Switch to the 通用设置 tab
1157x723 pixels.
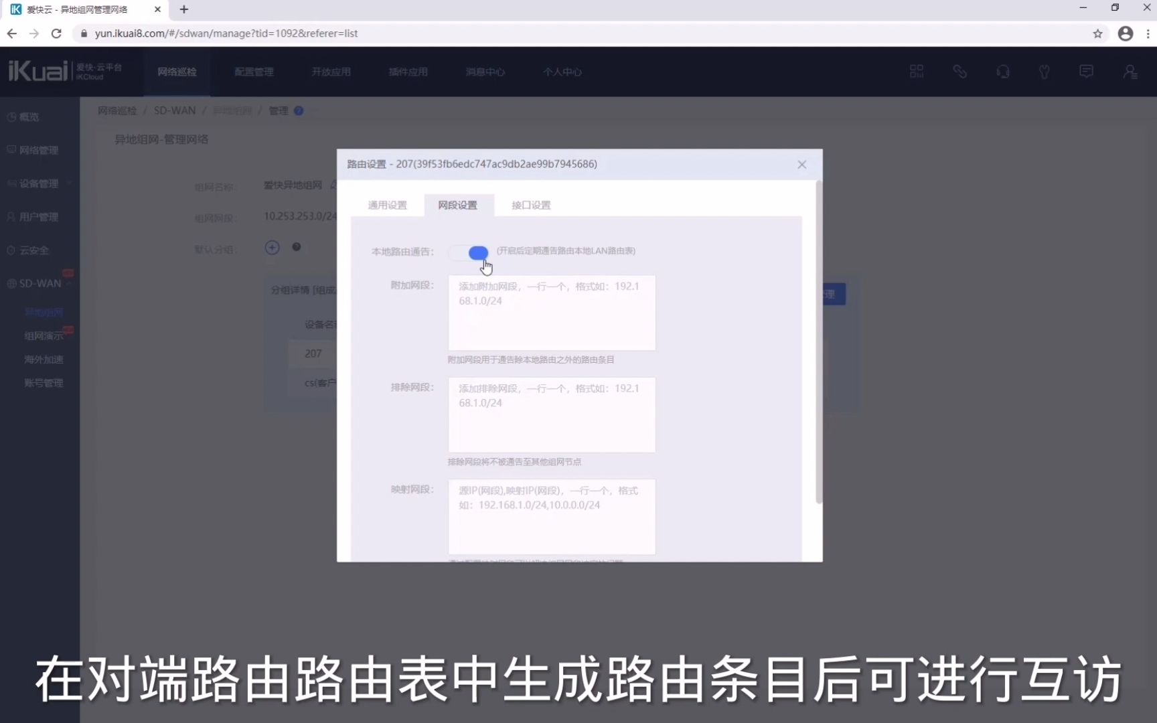pyautogui.click(x=387, y=205)
